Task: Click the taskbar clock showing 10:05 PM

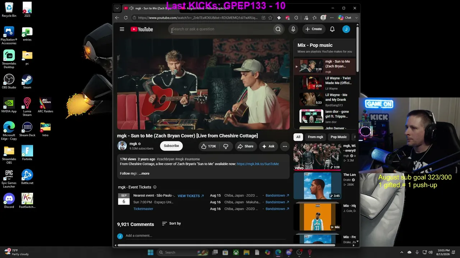Action: (x=443, y=252)
